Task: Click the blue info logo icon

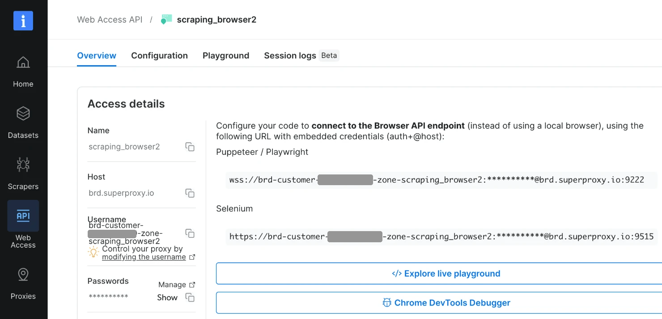Action: (x=23, y=21)
